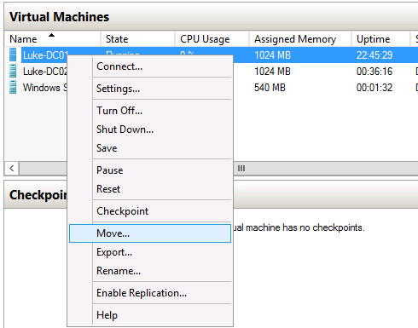
Task: Click the horizontal scrollbar thumb grip
Action: (241, 169)
